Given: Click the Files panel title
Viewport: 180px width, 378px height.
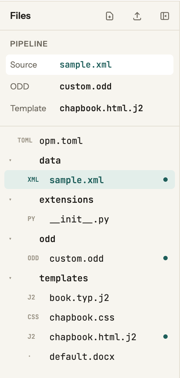Looking at the screenshot, I should point(20,16).
